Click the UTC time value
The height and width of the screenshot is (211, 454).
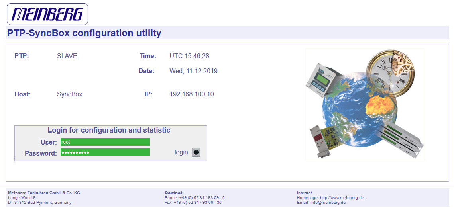[189, 56]
